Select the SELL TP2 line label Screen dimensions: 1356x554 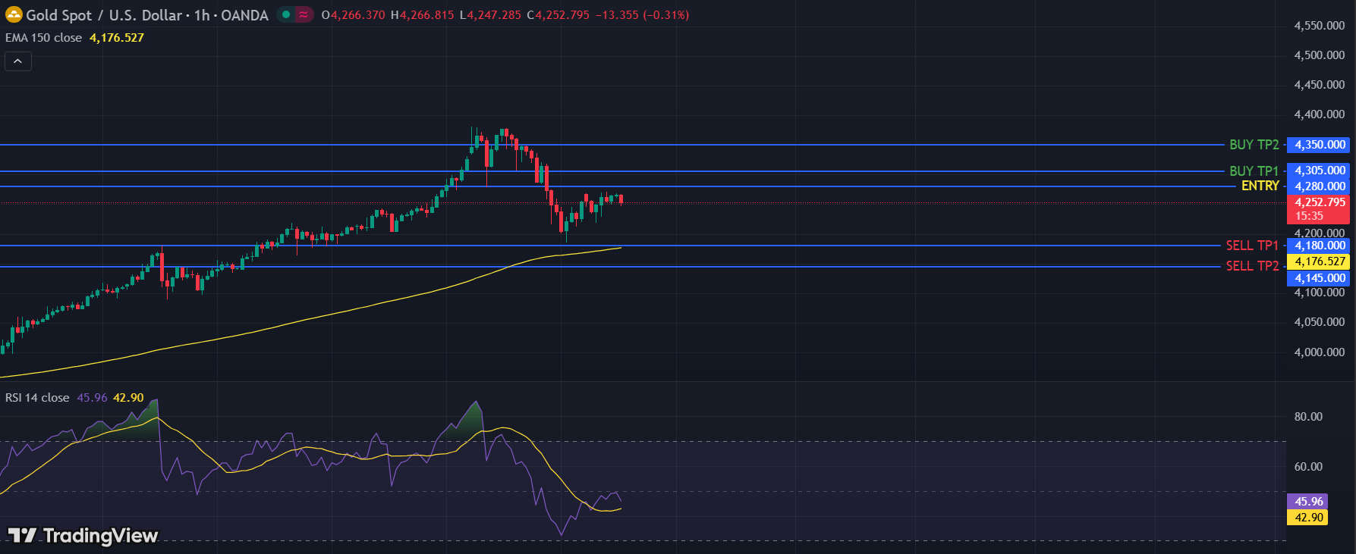(x=1252, y=266)
